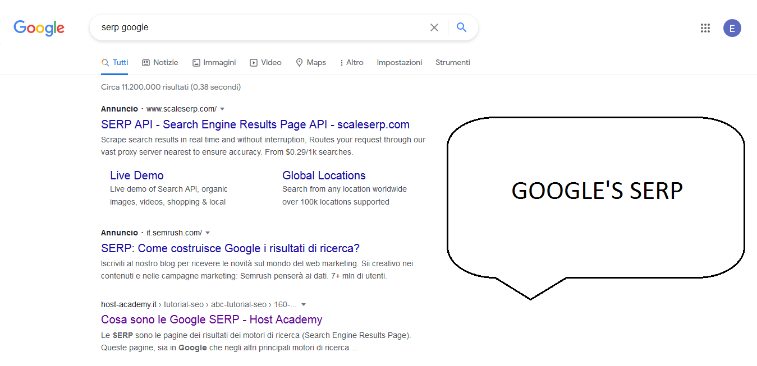The height and width of the screenshot is (366, 757).
Task: Open SERP: Come costruisce Google result
Action: pos(230,248)
